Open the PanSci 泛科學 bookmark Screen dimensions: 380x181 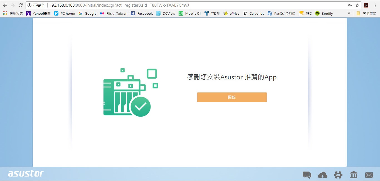point(282,13)
